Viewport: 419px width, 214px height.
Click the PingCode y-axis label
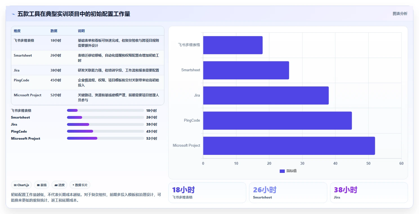[x=192, y=121]
